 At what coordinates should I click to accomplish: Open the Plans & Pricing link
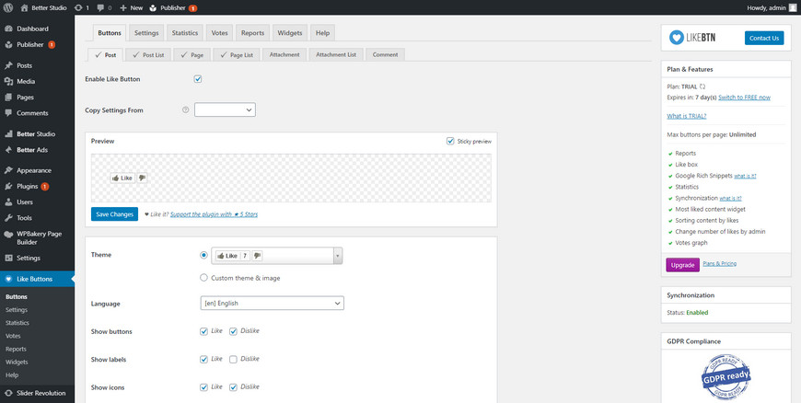click(x=720, y=263)
